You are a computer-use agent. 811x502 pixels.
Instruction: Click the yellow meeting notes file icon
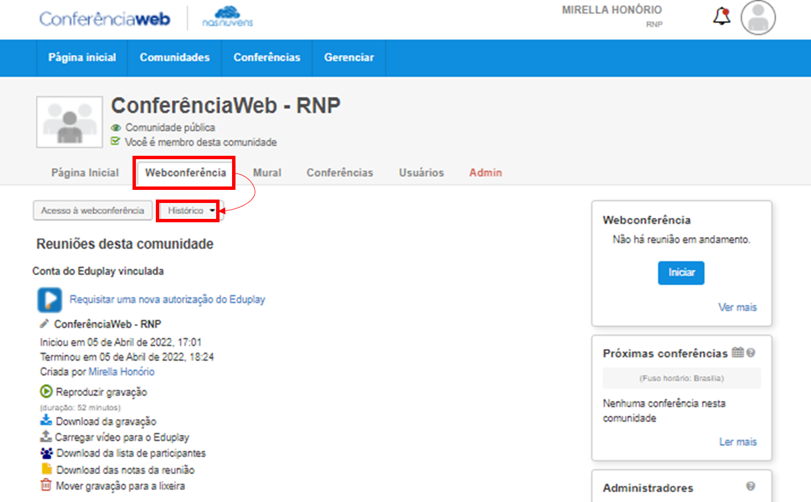click(46, 469)
